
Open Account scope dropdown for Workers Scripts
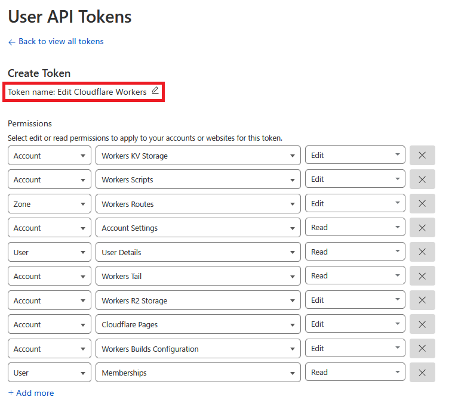click(50, 179)
